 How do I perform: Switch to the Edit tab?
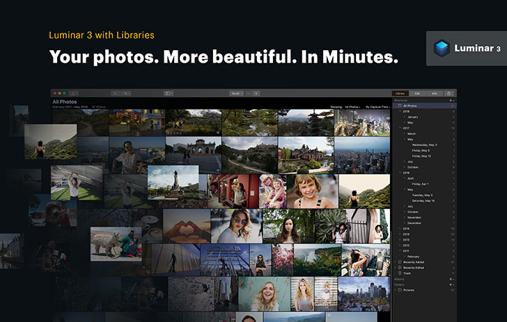(417, 93)
